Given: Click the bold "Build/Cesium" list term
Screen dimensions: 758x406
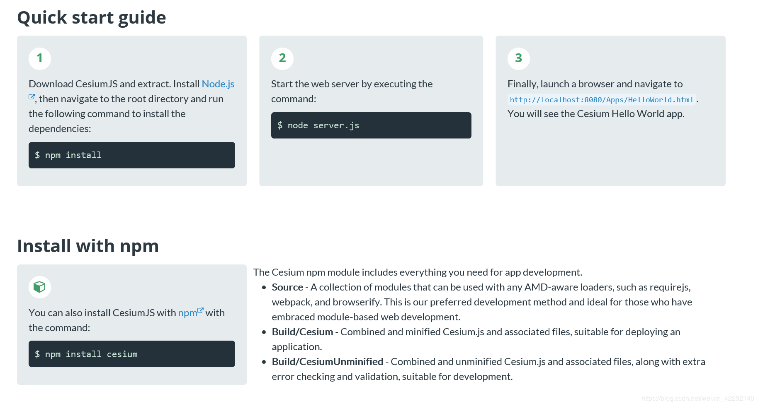Looking at the screenshot, I should pyautogui.click(x=302, y=332).
